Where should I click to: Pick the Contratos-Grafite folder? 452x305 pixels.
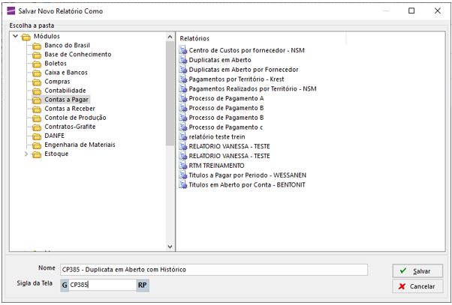click(x=70, y=127)
